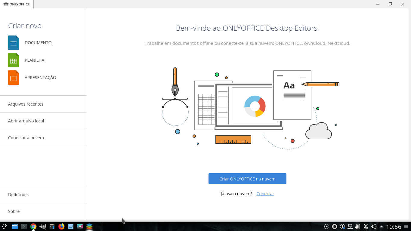This screenshot has width=411, height=231.
Task: Open the calculator from taskbar
Action: point(52,226)
